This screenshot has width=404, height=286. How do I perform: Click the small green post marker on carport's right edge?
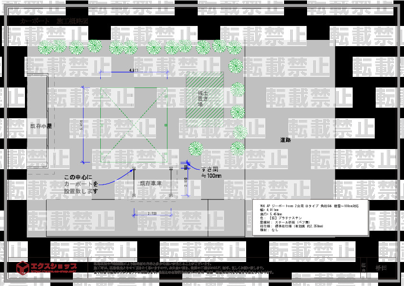[165, 125]
